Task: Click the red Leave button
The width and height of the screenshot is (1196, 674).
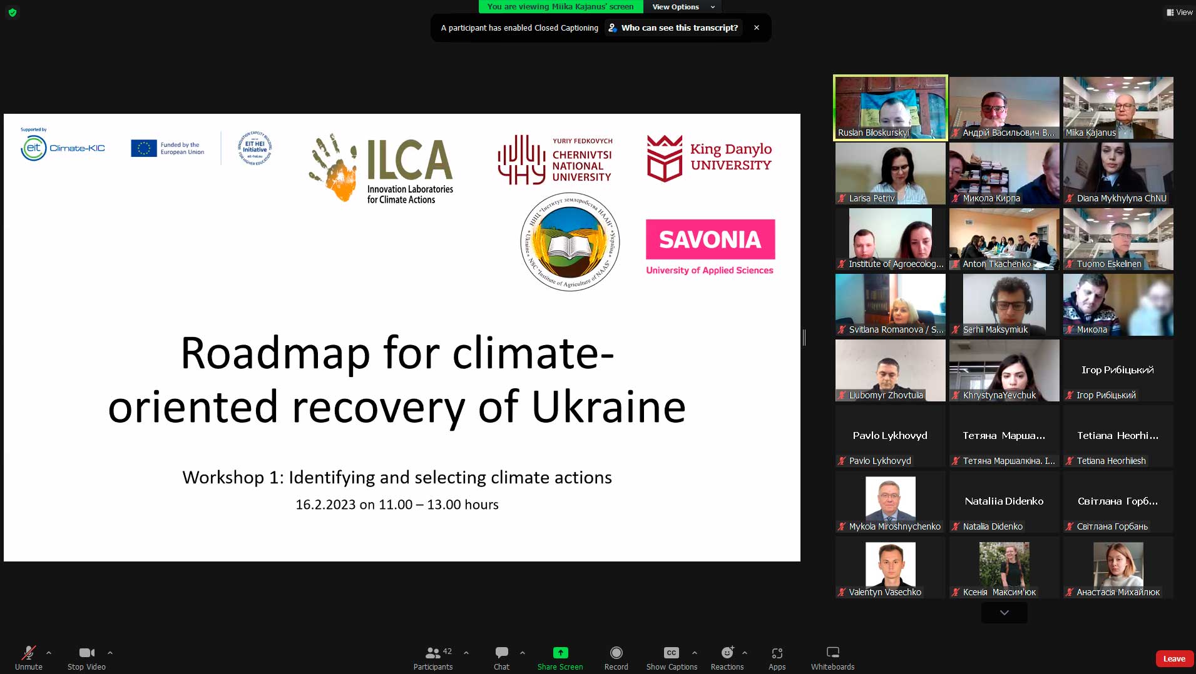Action: pos(1174,658)
